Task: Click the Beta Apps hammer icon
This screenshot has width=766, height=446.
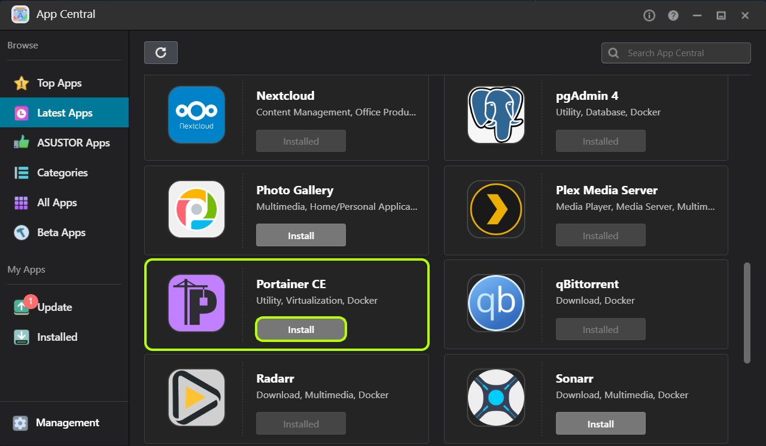Action: pyautogui.click(x=22, y=233)
